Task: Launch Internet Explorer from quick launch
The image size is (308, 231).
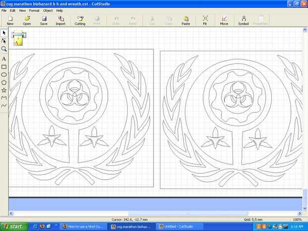Action: tap(35, 227)
